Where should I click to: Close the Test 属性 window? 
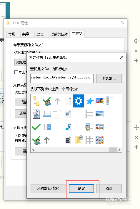point(123,23)
